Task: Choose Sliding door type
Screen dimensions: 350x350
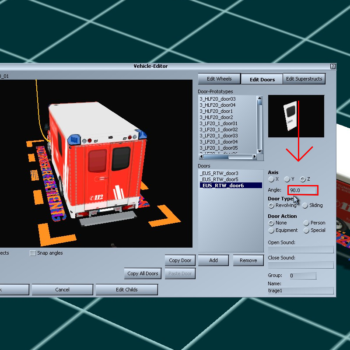Action: 305,206
